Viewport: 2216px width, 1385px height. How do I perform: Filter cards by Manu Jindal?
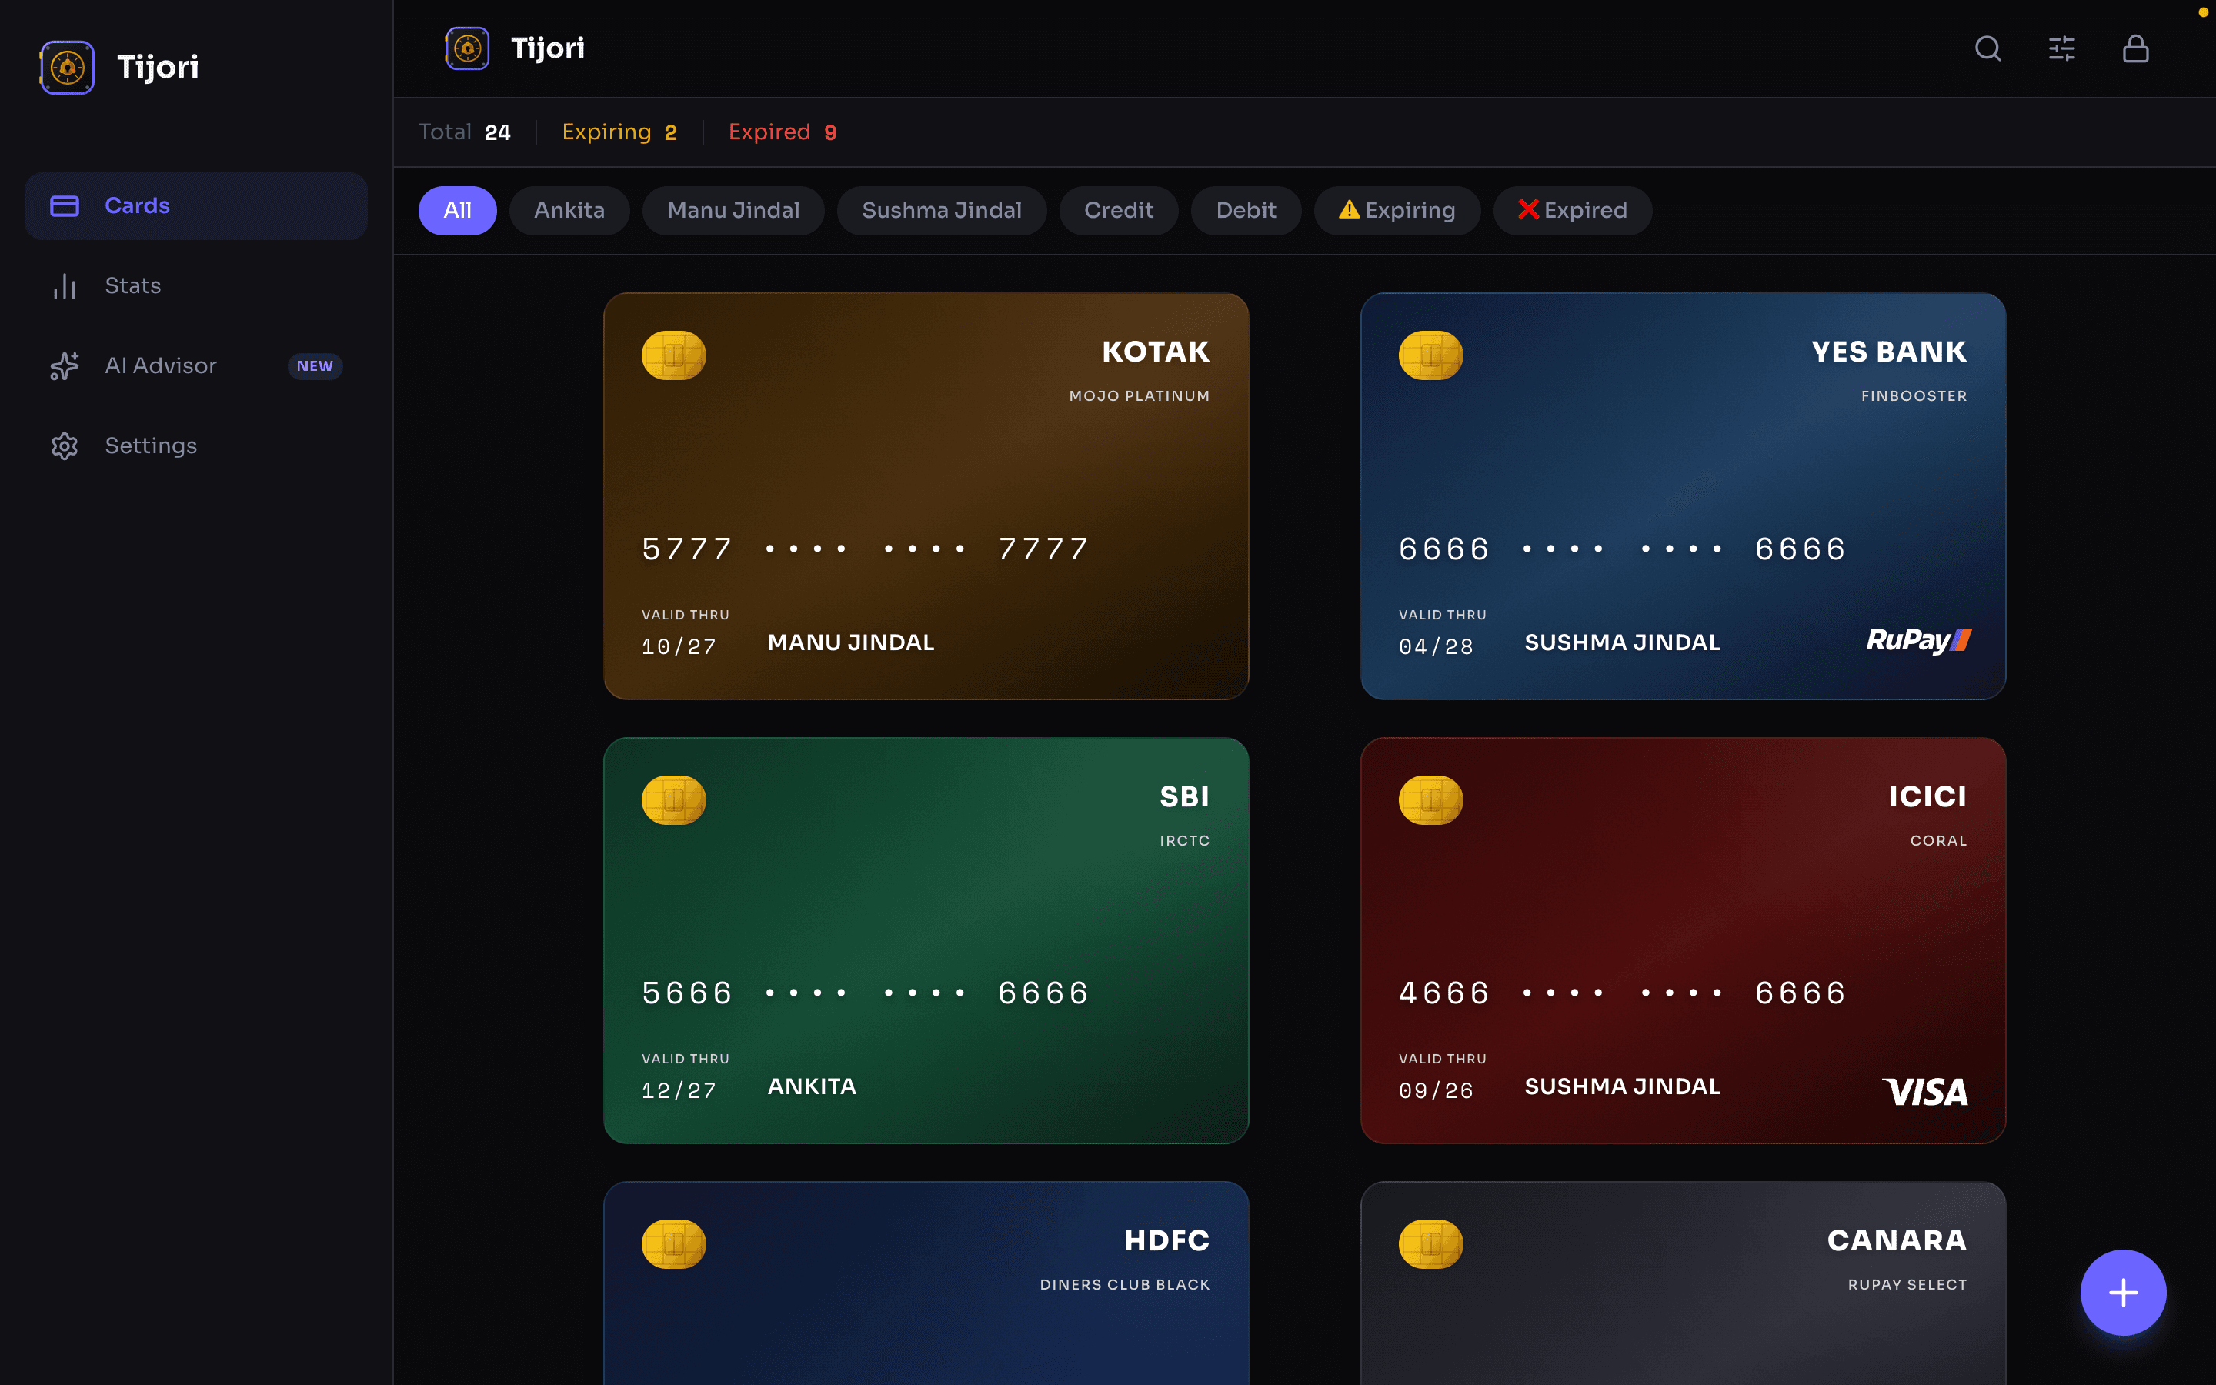(x=733, y=211)
